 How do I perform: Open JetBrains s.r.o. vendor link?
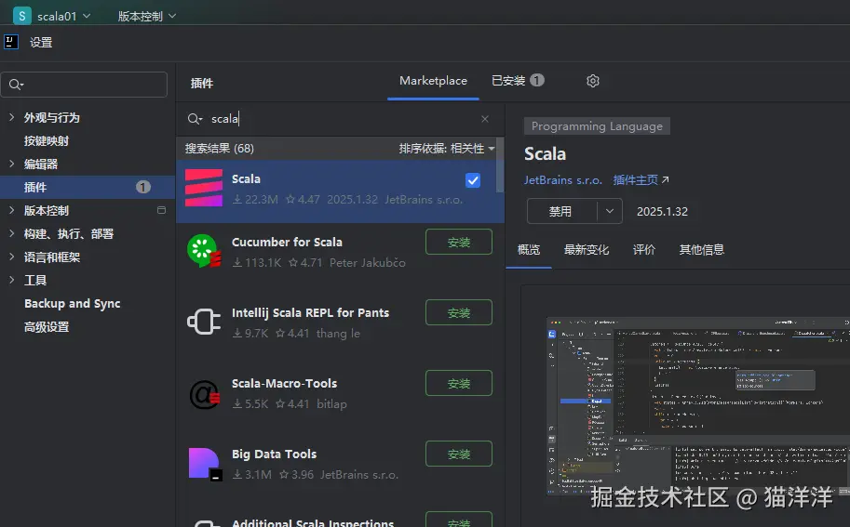pyautogui.click(x=562, y=180)
